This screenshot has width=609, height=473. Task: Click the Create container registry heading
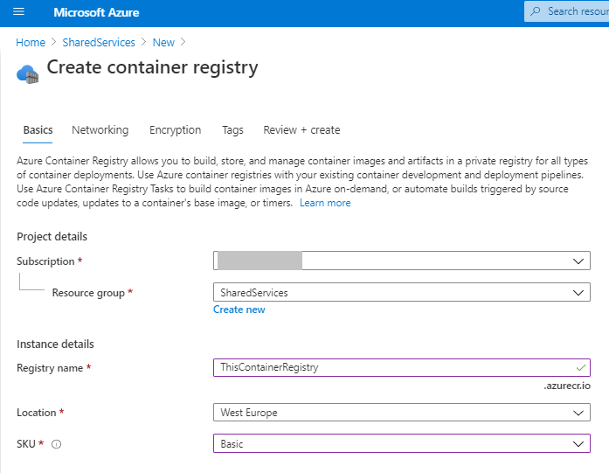[x=152, y=67]
